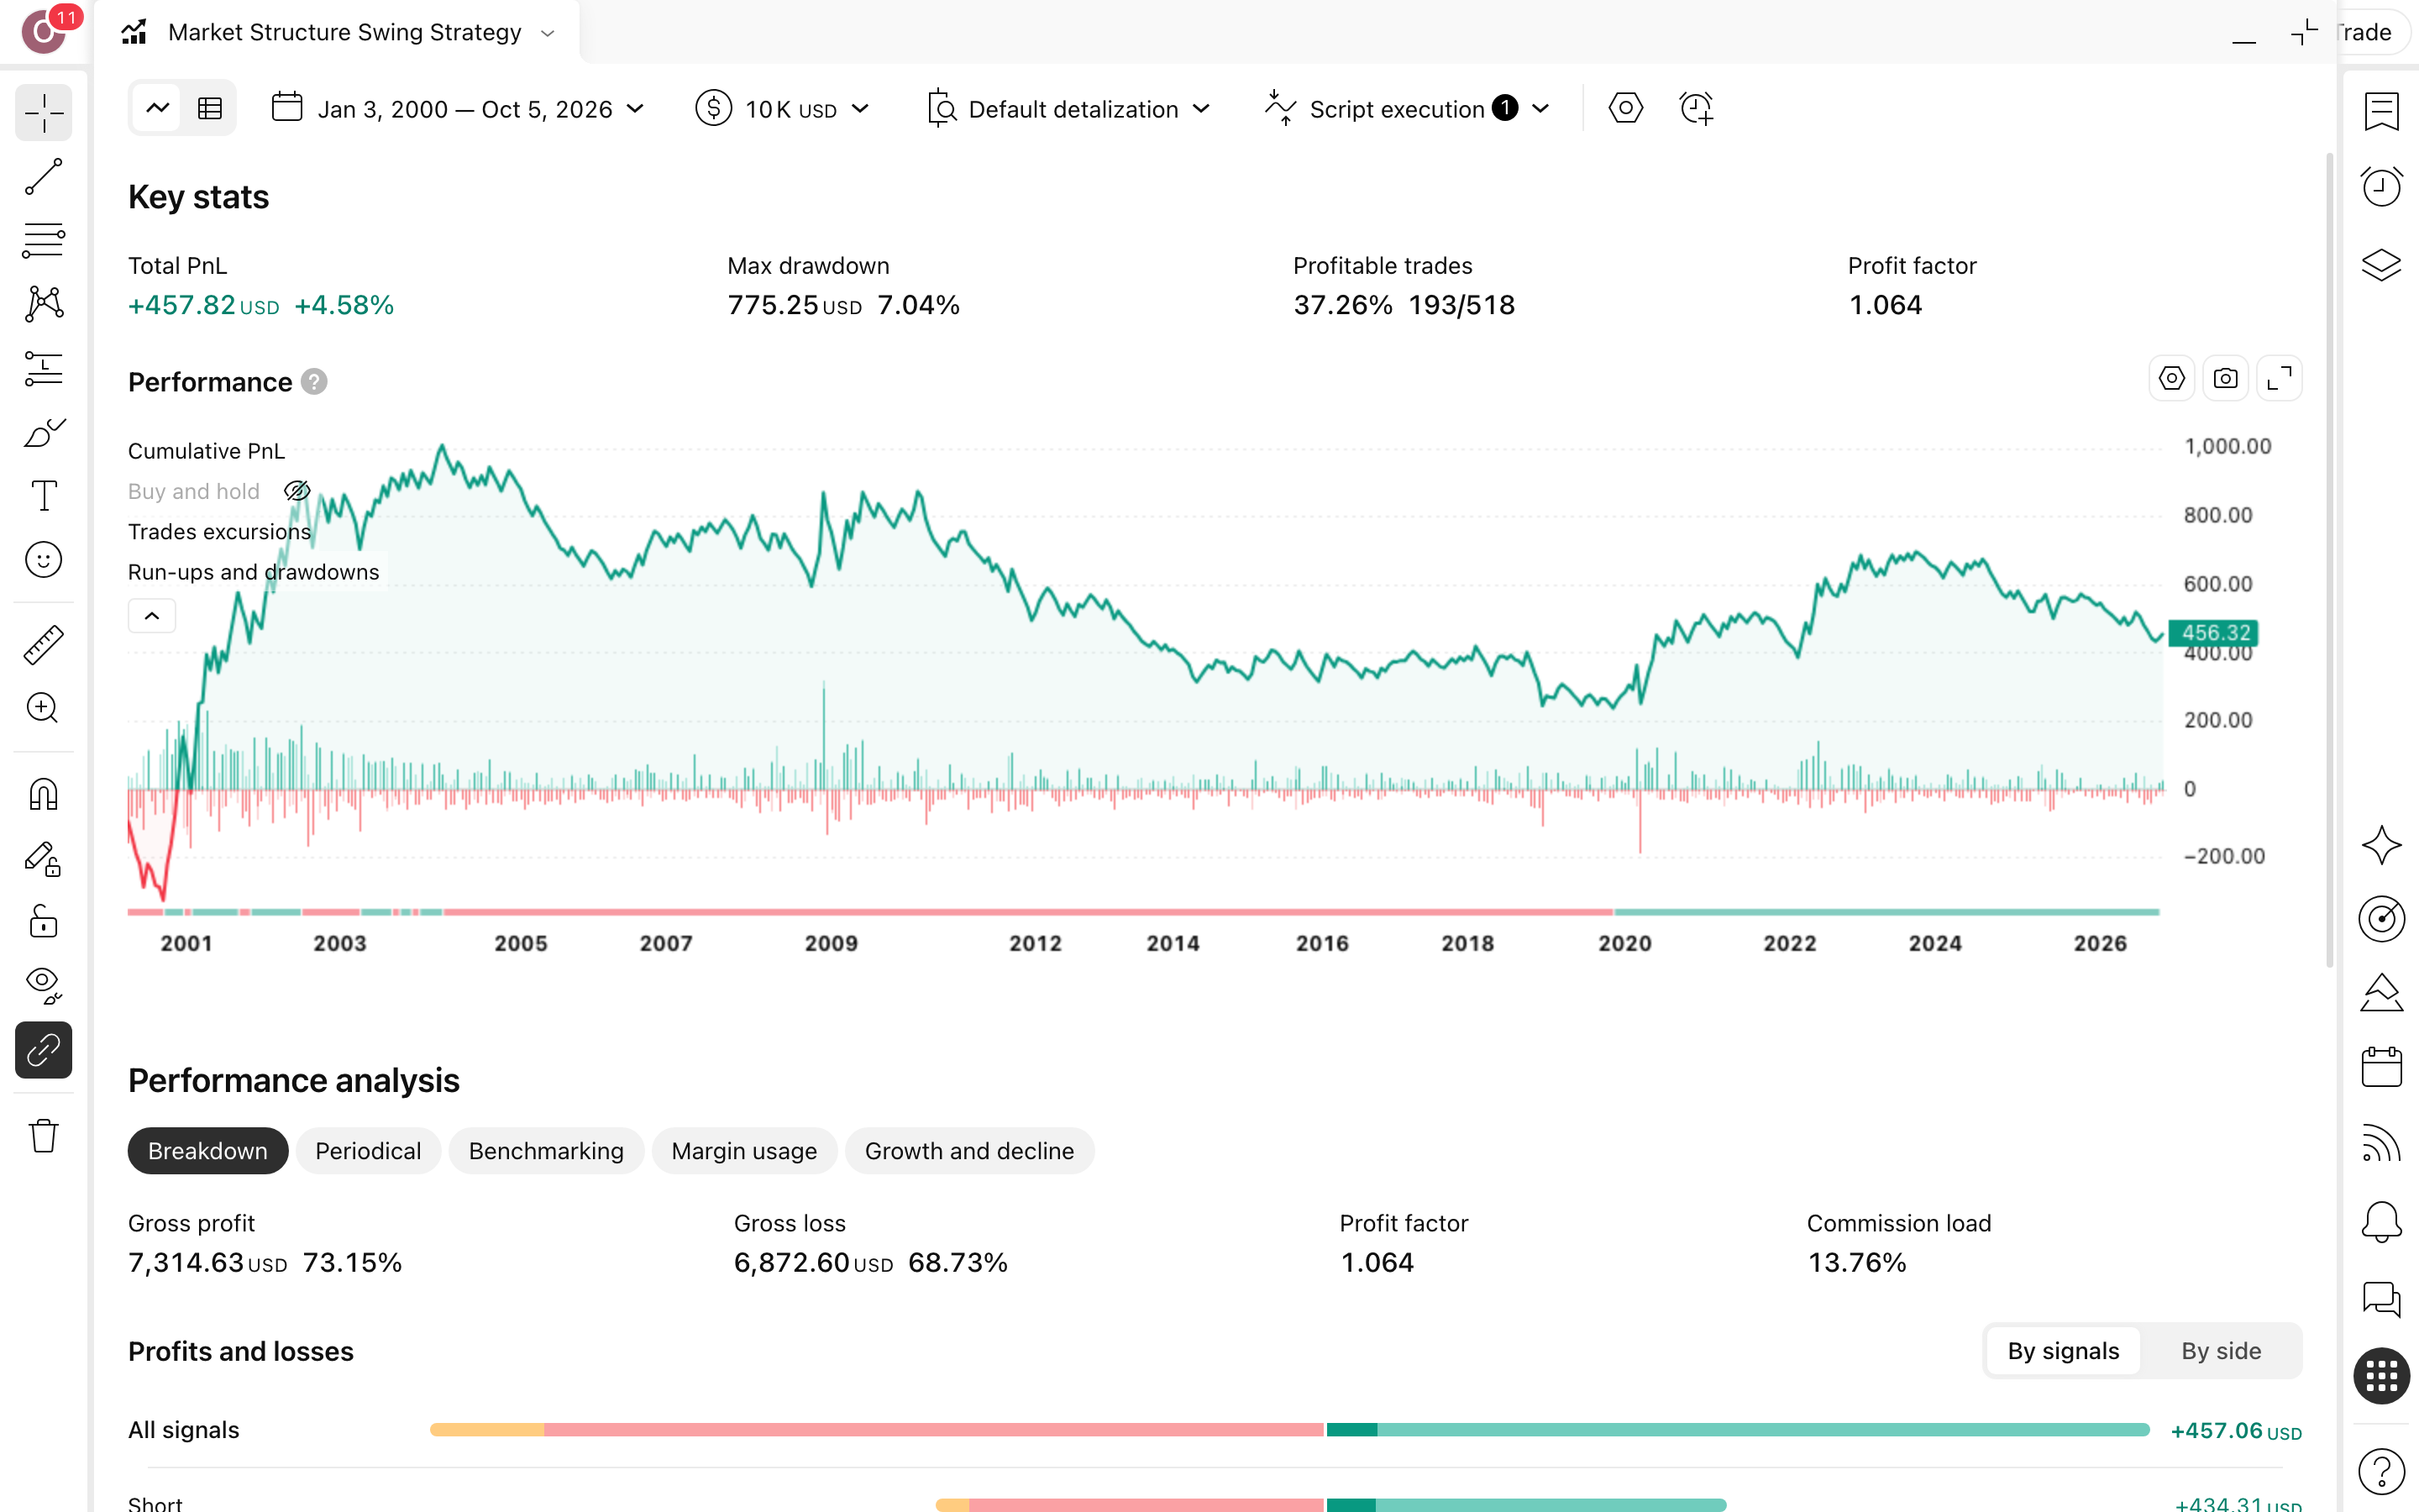Open the Fibonacci retracement tools

pos(44,241)
